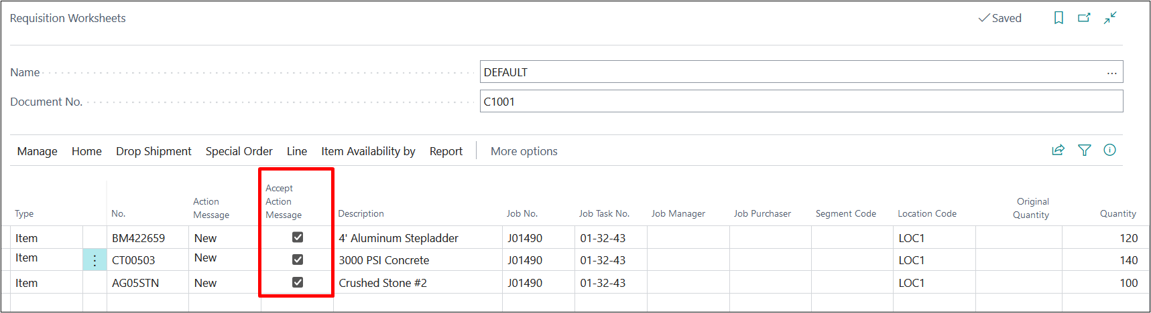Toggle Accept Action Message for CT00503

(298, 259)
